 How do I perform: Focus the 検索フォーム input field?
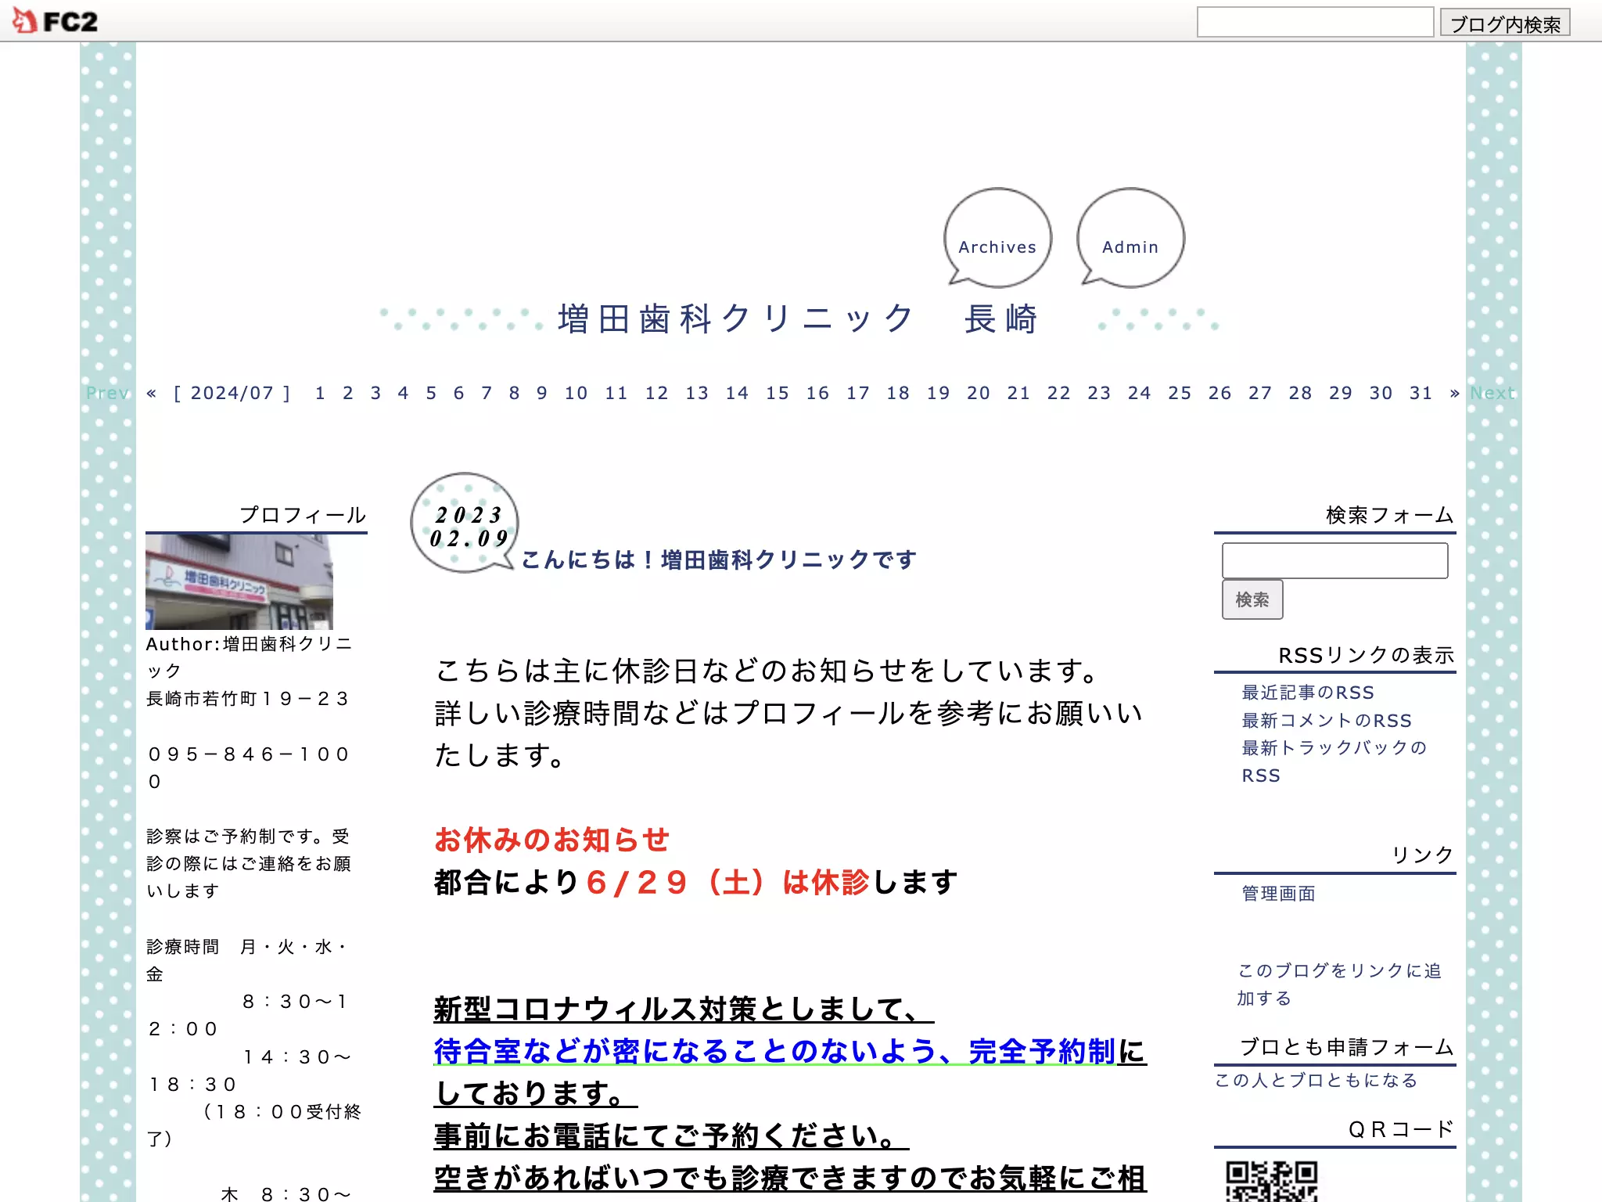click(1334, 560)
